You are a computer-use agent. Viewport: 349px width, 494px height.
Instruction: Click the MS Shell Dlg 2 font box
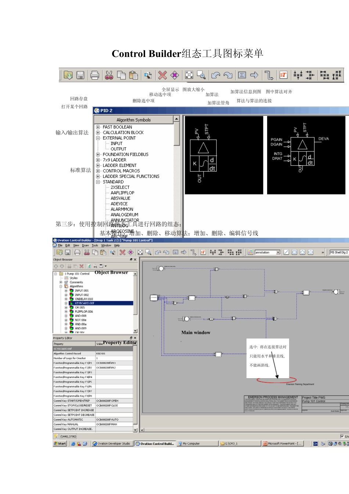coord(339,253)
